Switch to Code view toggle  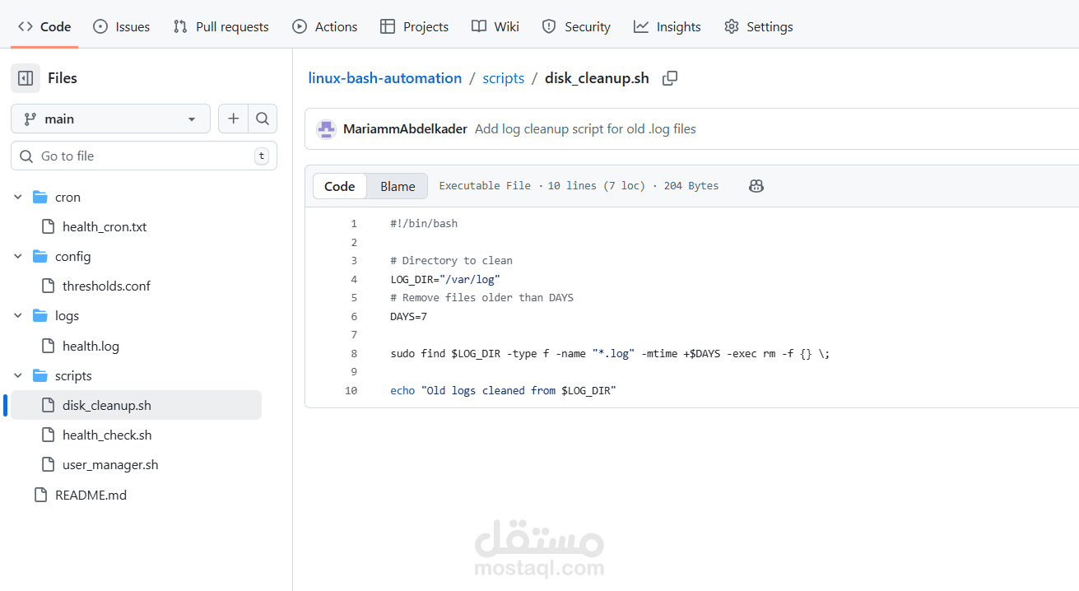click(x=339, y=186)
